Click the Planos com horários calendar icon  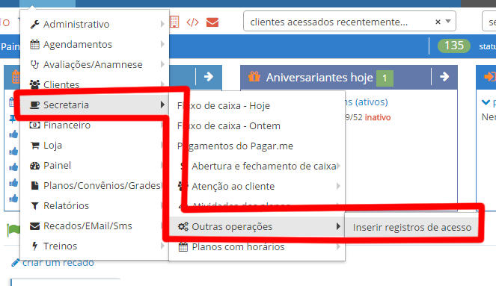click(183, 246)
